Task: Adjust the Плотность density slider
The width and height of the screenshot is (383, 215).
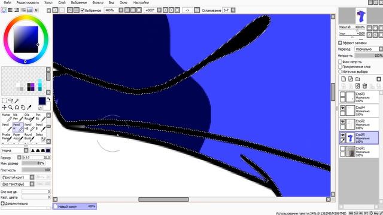Action: tap(36, 170)
